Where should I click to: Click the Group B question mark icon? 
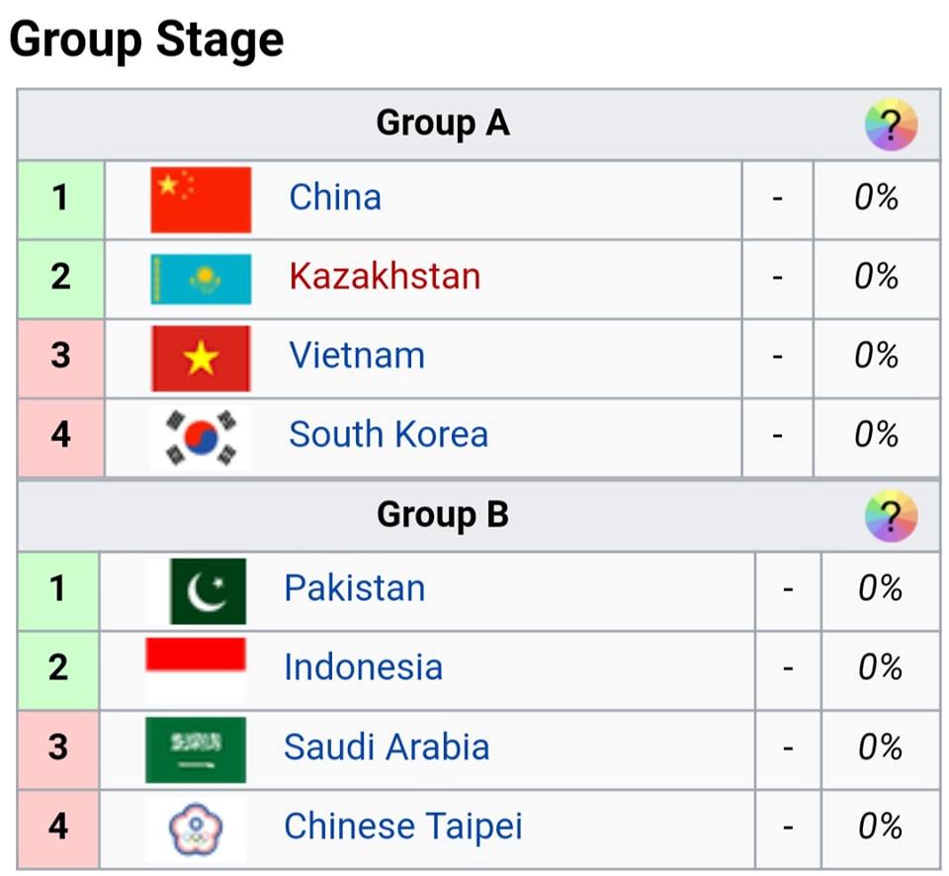click(891, 516)
